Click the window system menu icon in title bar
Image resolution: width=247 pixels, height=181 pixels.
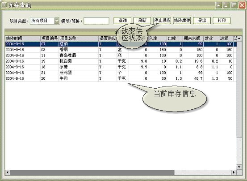pos(4,5)
